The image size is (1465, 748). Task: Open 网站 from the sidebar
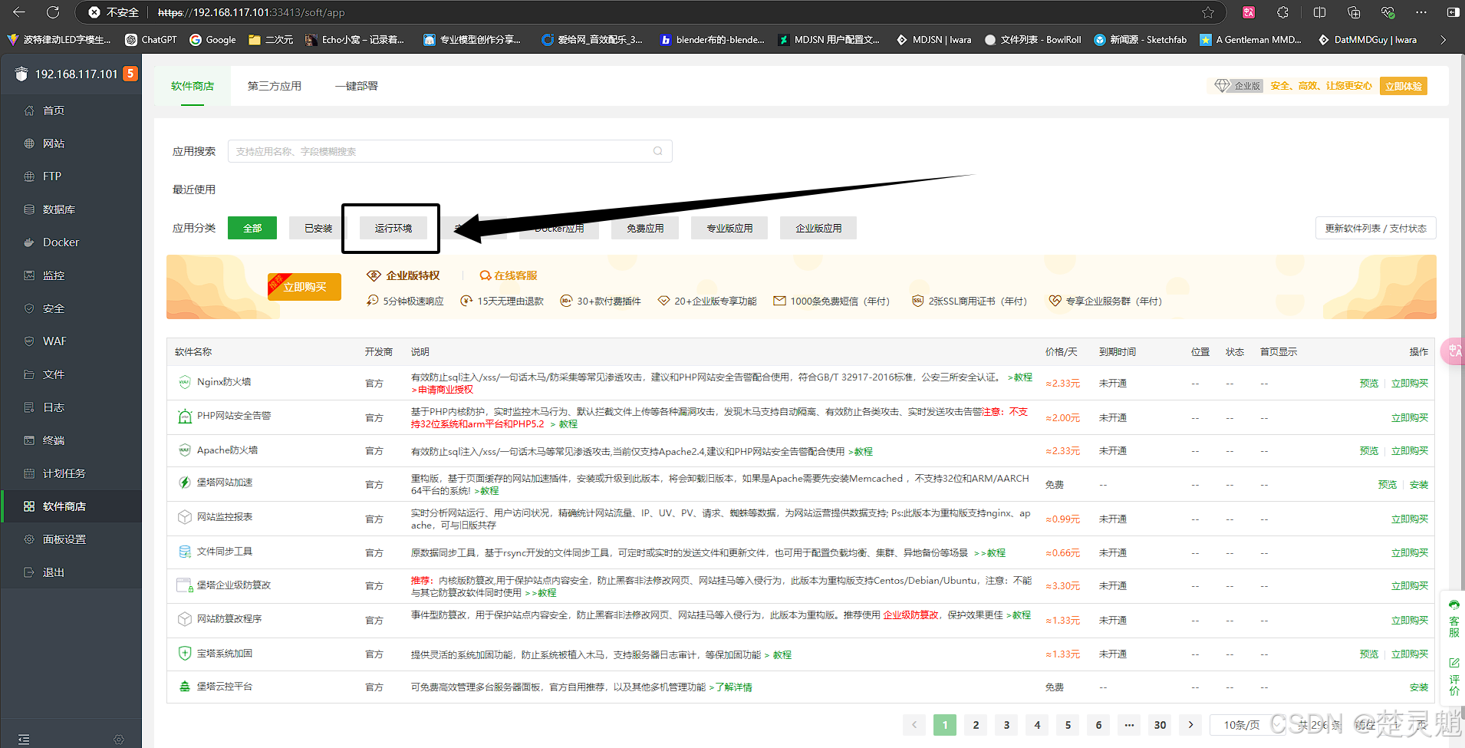(x=54, y=143)
